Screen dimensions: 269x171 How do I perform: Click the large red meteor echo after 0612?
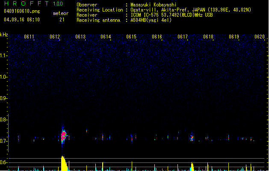(x=64, y=136)
